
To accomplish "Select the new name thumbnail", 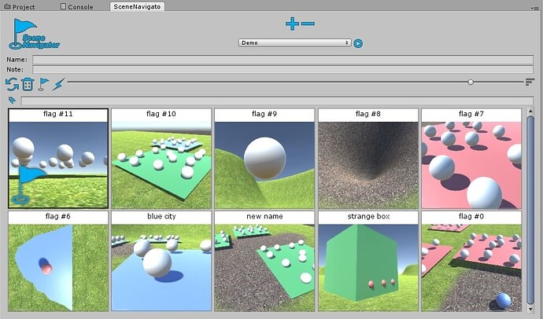I will [264, 262].
